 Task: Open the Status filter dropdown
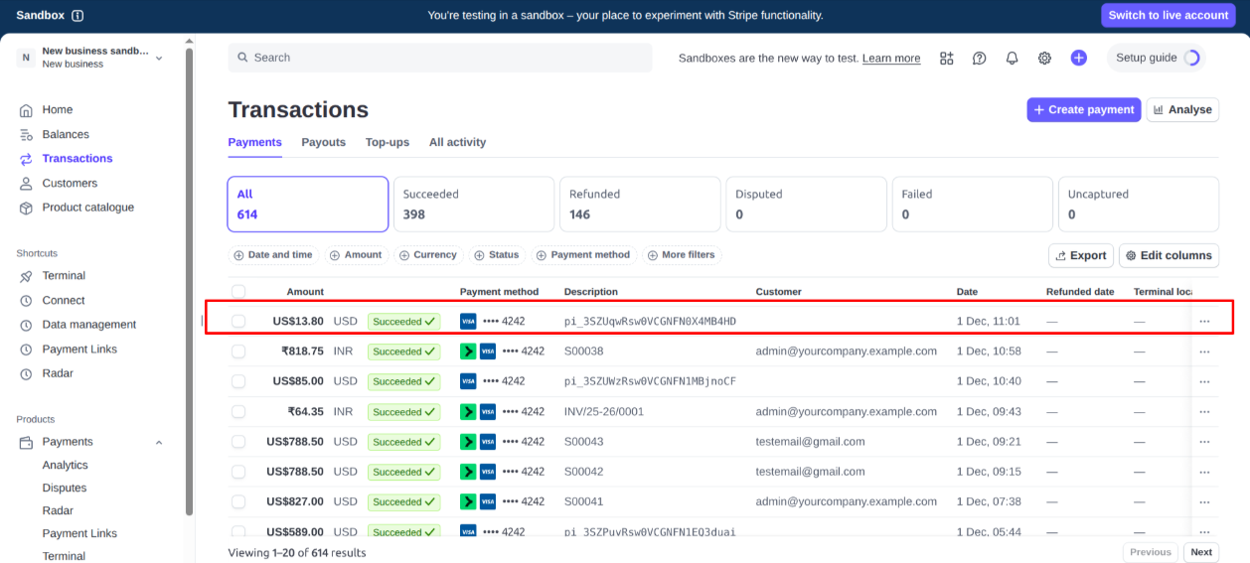496,255
